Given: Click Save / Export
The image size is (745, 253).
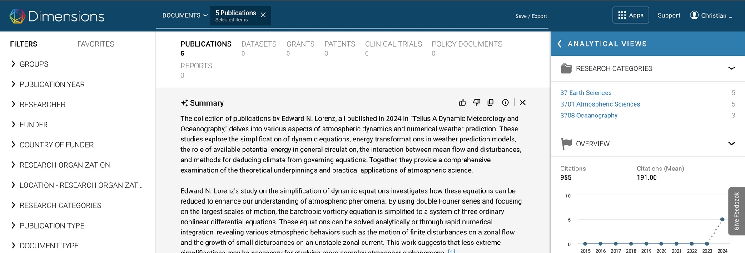Looking at the screenshot, I should [x=531, y=16].
